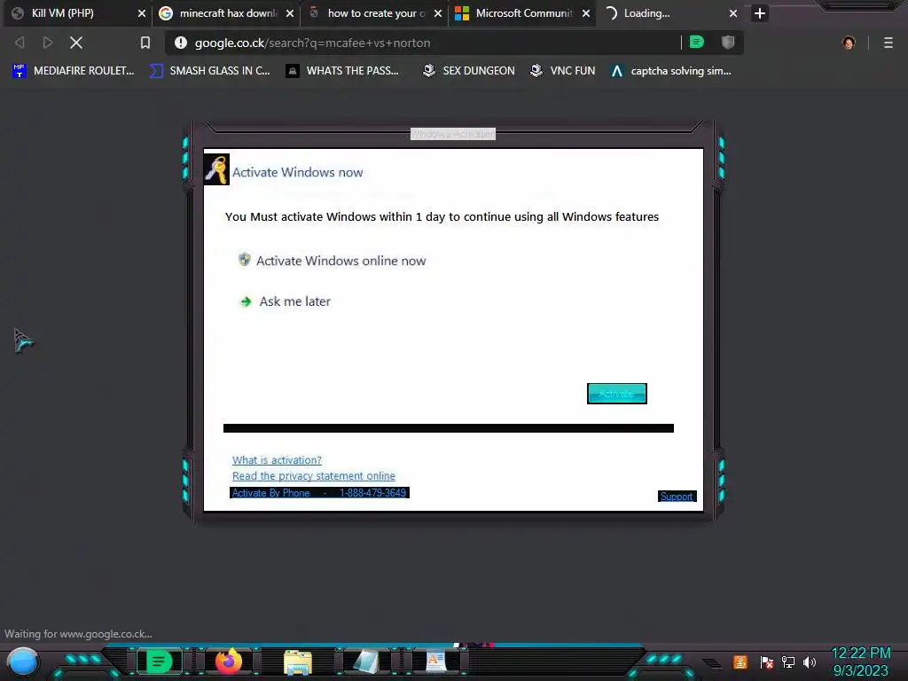The image size is (908, 681).
Task: Choose the Ask me later option
Action: click(294, 301)
